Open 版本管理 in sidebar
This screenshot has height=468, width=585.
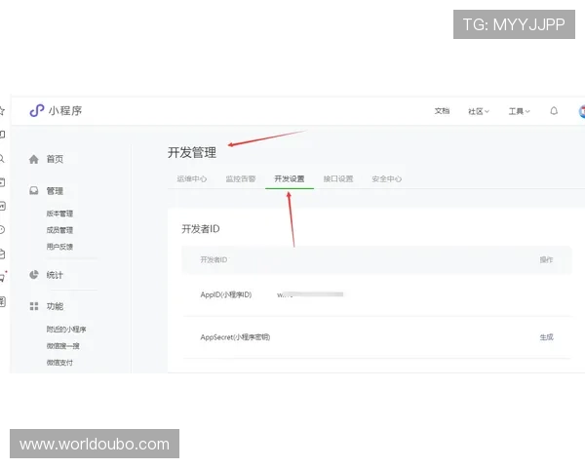tap(59, 214)
